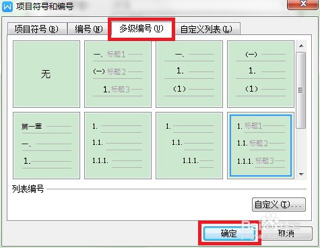Open the 编号(N) tab

89,29
